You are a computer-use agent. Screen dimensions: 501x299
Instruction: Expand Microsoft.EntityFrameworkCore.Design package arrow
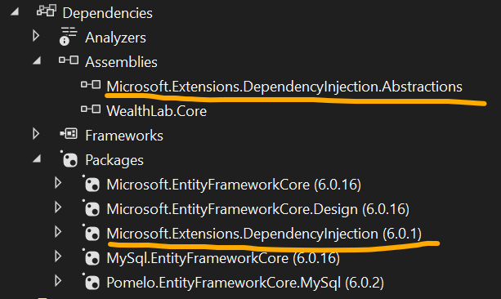pos(58,208)
